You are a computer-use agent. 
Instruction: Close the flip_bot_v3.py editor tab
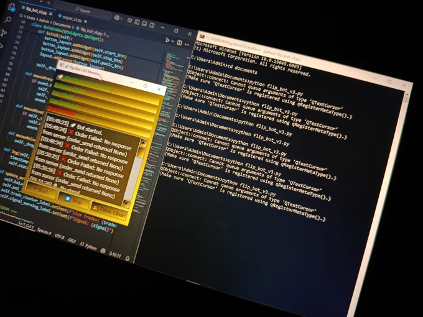tap(50, 13)
